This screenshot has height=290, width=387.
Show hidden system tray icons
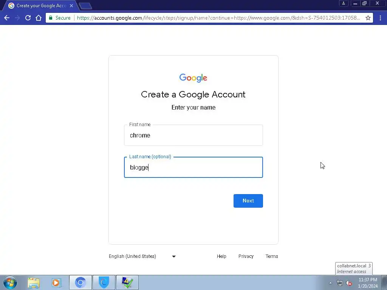click(x=330, y=283)
